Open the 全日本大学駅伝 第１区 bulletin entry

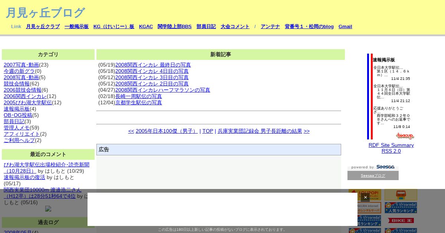392,71
